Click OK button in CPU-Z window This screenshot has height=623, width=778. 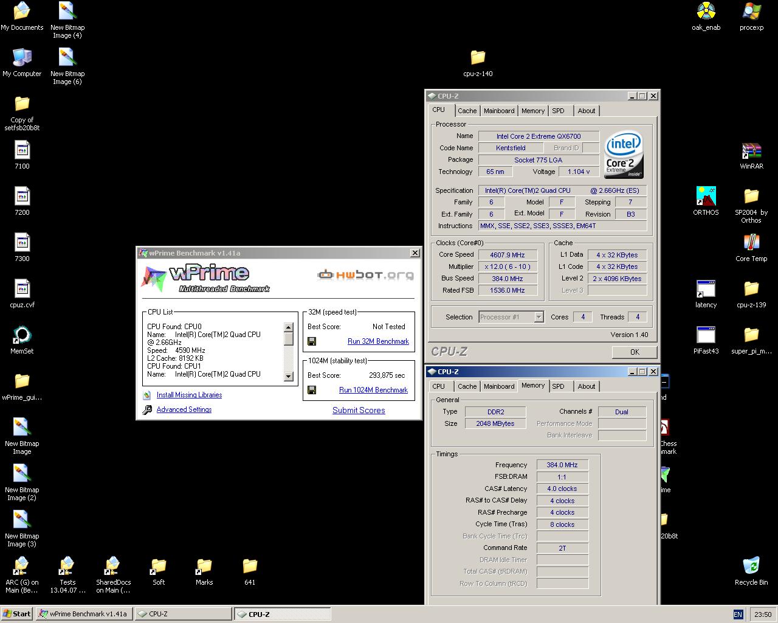[x=635, y=352]
